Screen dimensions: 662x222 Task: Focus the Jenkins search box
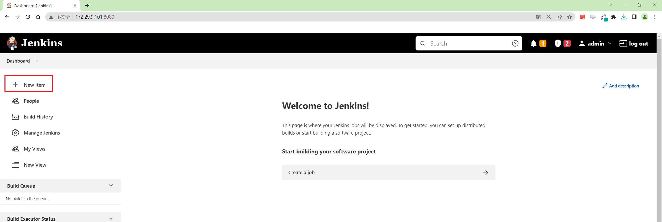click(469, 43)
